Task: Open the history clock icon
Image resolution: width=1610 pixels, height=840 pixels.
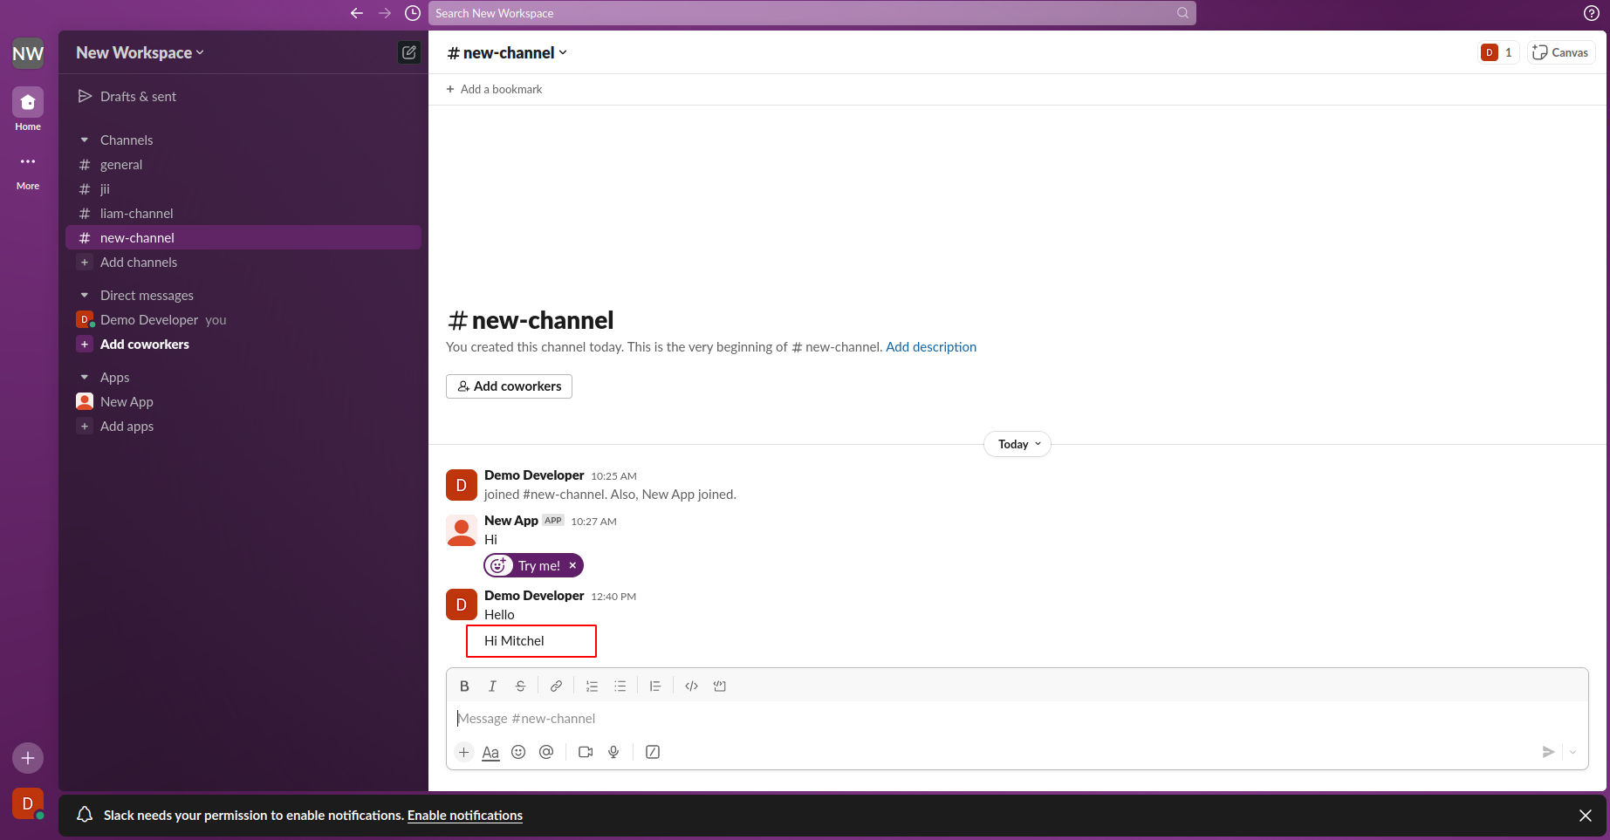Action: 413,13
